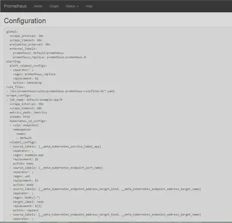Click the target_label: node line
The image size is (232, 223).
[x=28, y=202]
